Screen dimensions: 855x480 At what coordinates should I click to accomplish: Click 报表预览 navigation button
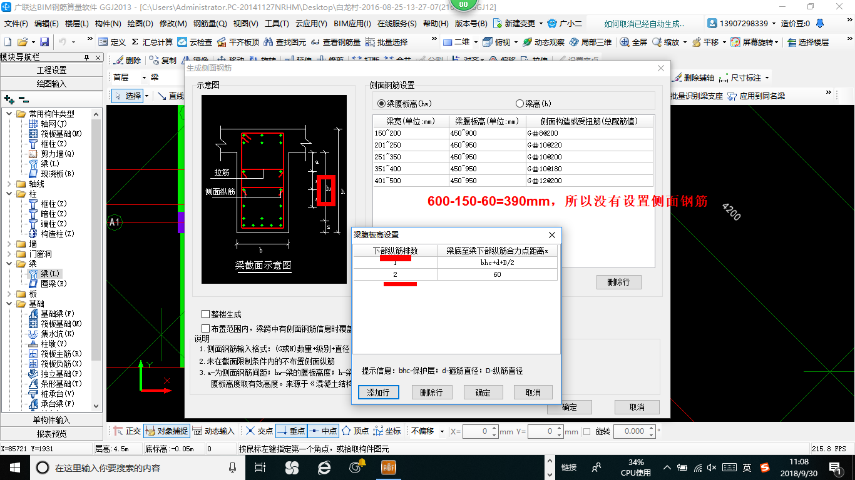pos(51,433)
